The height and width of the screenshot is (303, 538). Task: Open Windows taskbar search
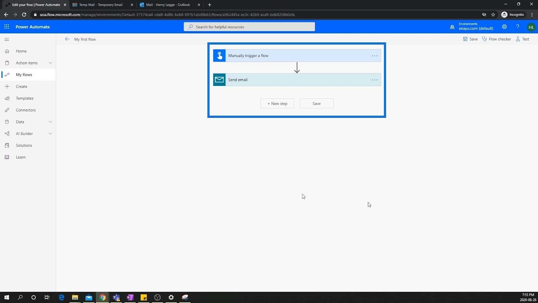pos(20,297)
